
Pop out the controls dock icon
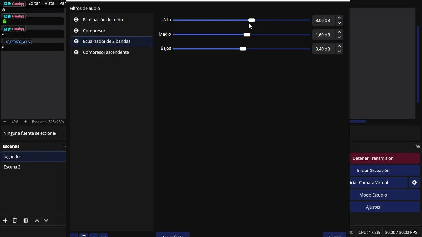(418, 146)
